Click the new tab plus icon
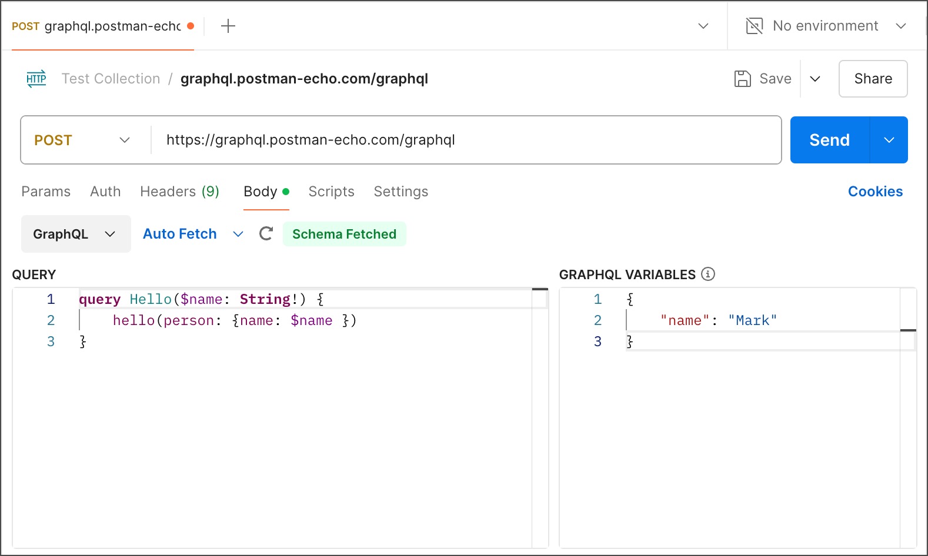 pos(228,26)
